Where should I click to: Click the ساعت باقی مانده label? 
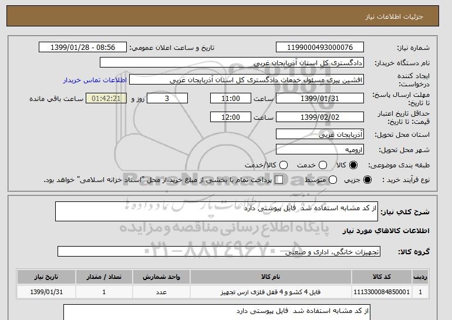coord(56,99)
